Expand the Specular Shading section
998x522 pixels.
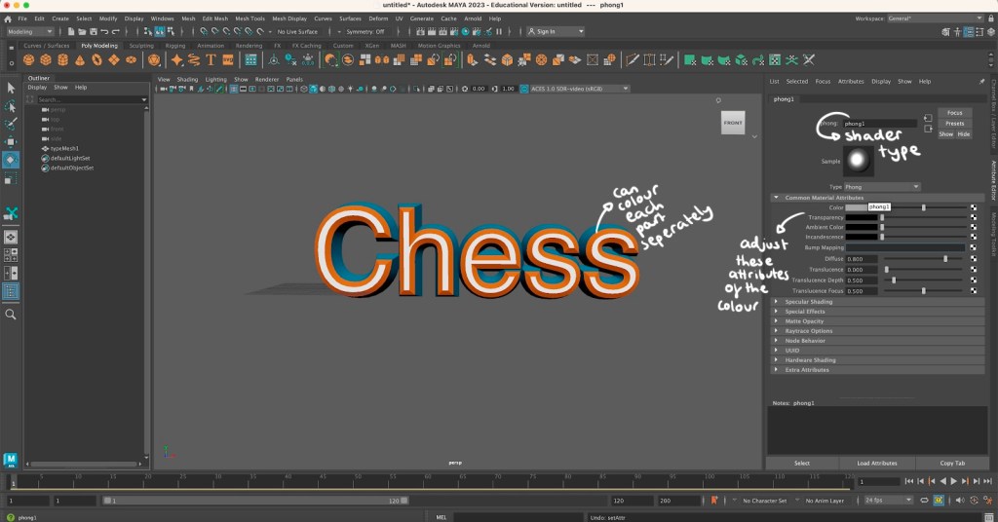808,302
